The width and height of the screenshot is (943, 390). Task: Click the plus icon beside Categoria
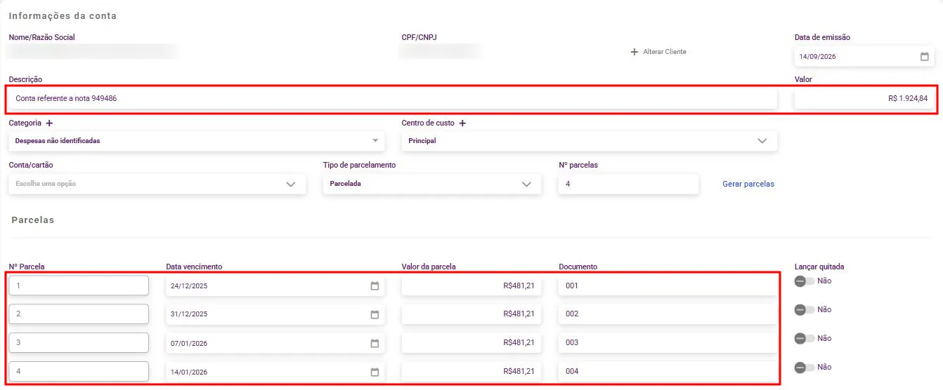point(49,123)
